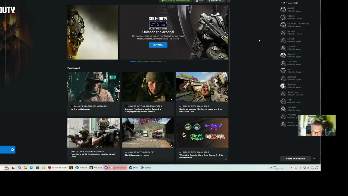Viewport: 348px width, 196px height.
Task: Open File Explorer from the taskbar
Action: pyautogui.click(x=26, y=168)
